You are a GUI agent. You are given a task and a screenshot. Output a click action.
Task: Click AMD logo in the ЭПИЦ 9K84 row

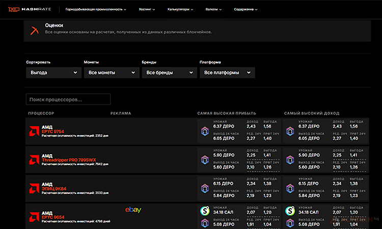34,188
